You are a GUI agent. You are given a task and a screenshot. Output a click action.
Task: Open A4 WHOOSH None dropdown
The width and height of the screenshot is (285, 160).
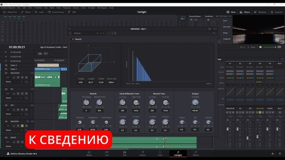click(x=14, y=130)
